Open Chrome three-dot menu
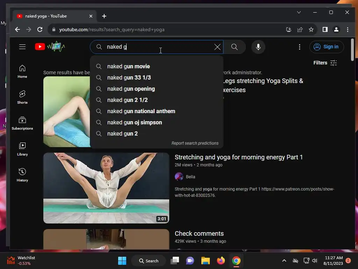 point(348,29)
